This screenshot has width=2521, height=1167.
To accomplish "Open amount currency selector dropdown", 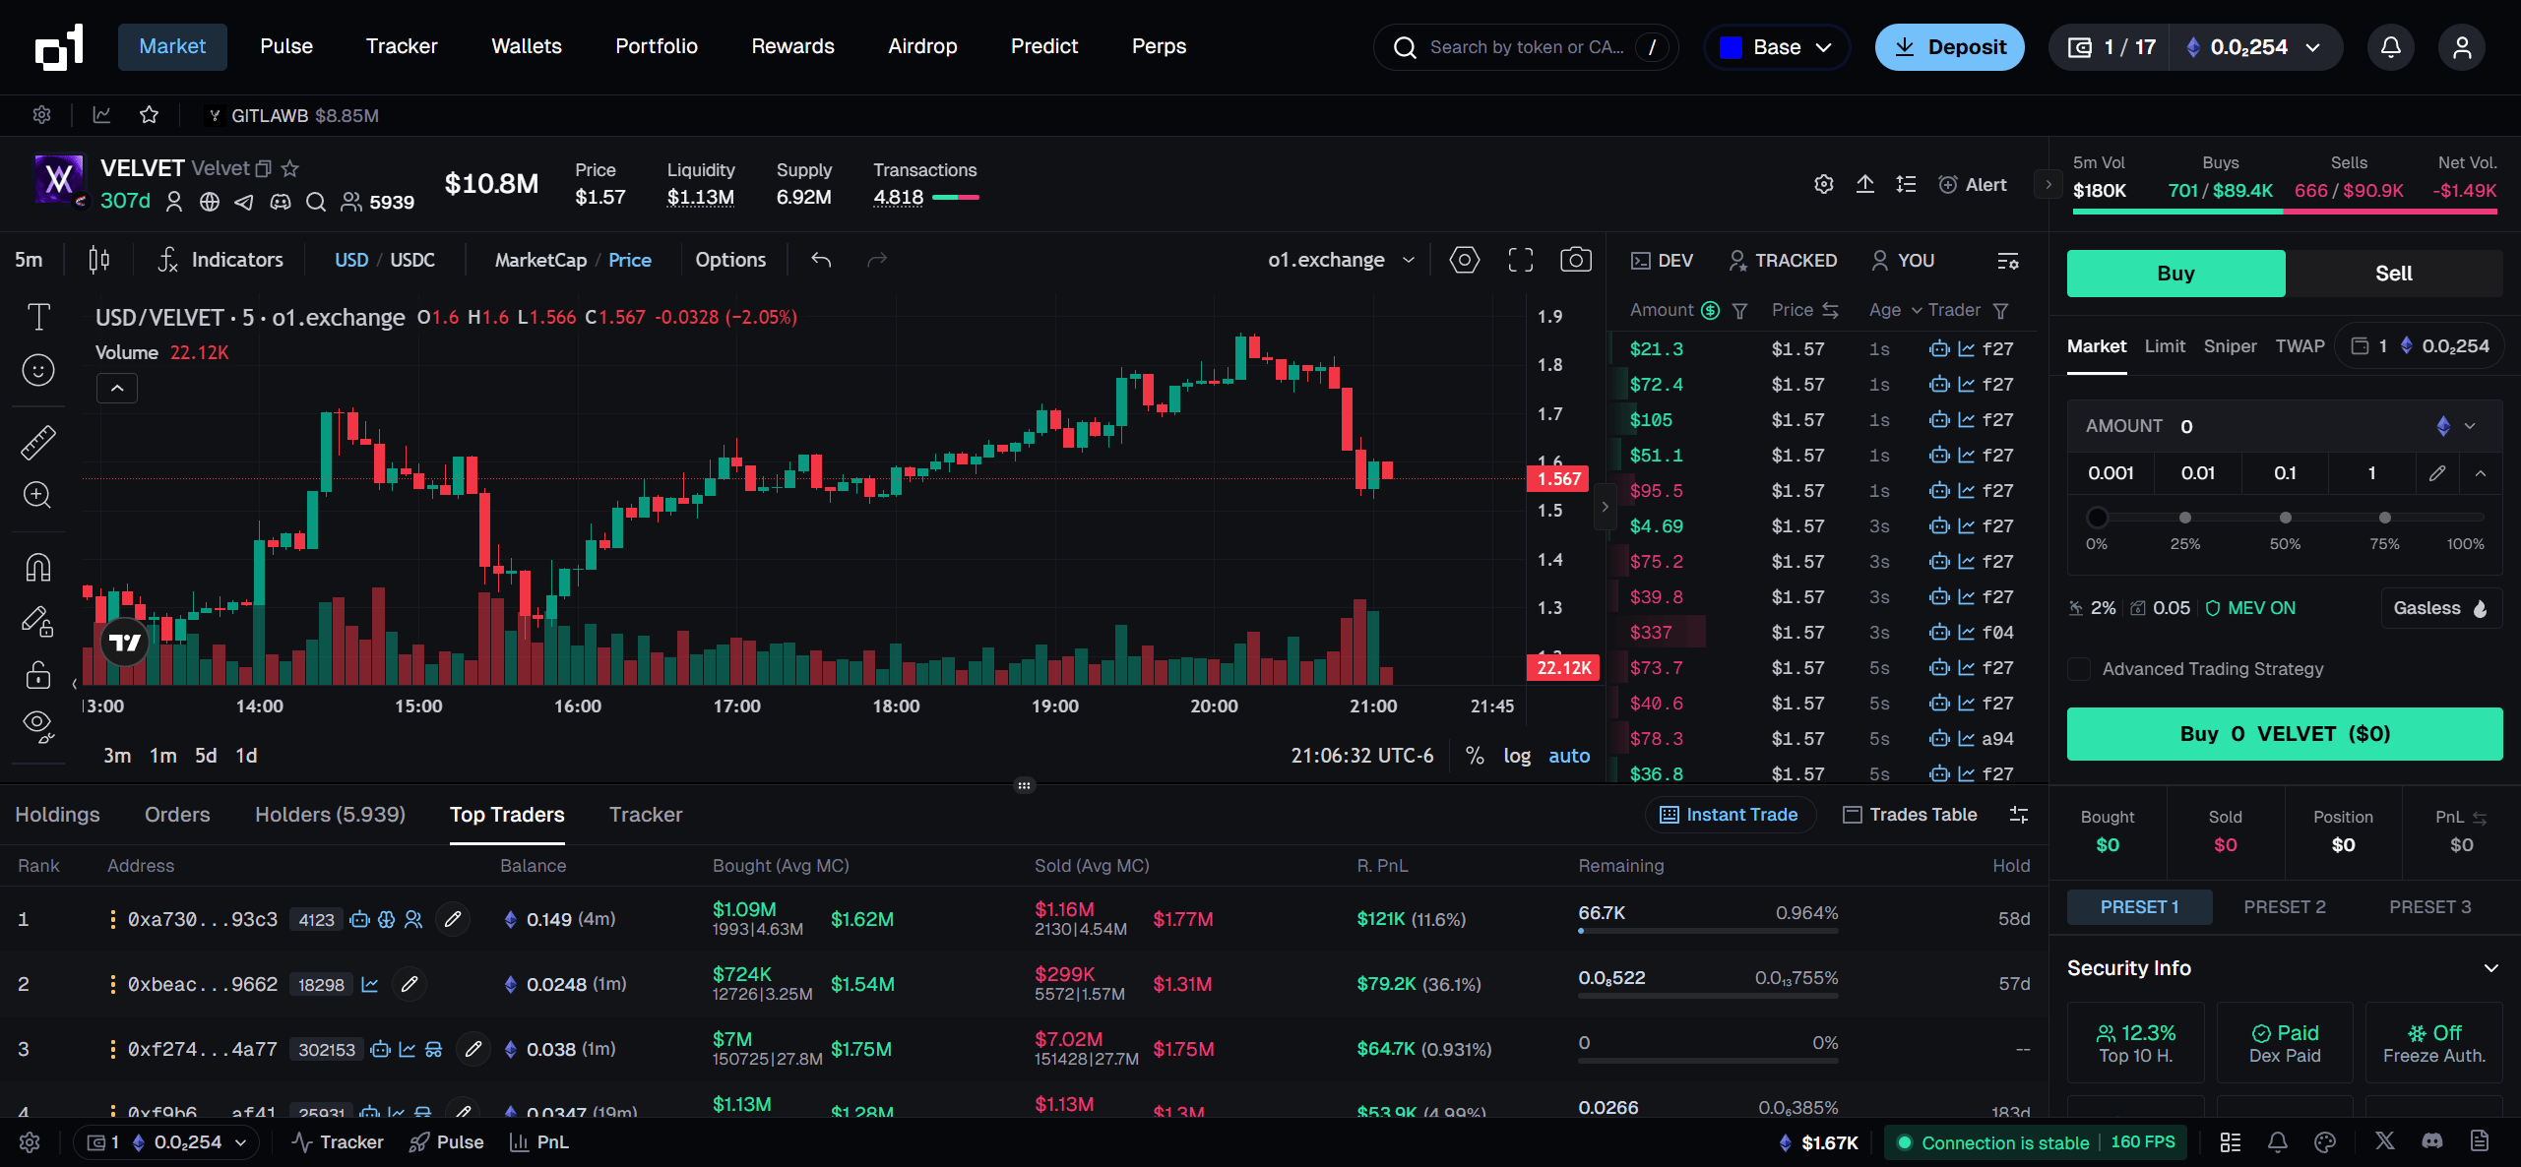I will 2456,426.
